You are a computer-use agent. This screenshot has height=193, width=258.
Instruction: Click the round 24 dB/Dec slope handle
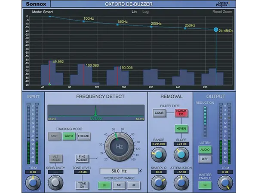216,30
